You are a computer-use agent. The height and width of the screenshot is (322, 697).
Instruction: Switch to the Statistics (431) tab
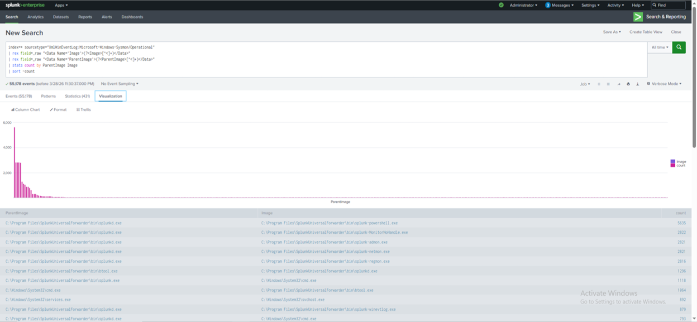(77, 96)
